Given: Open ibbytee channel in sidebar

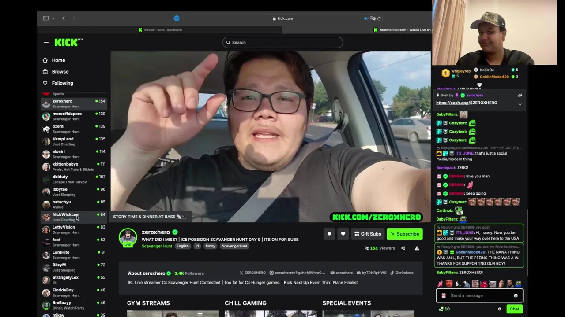Looking at the screenshot, I should coord(74,192).
